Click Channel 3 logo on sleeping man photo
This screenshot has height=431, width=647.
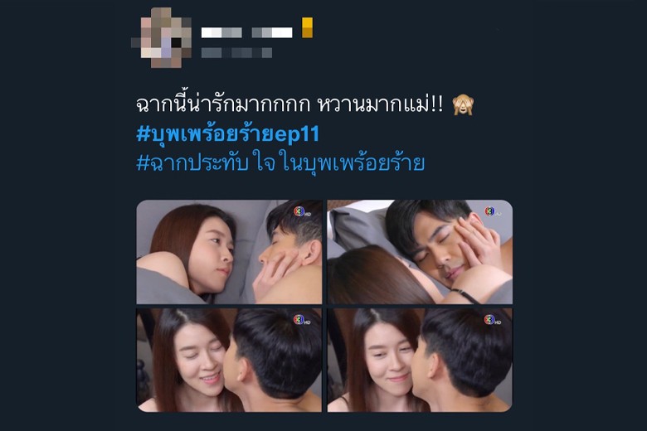(492, 212)
